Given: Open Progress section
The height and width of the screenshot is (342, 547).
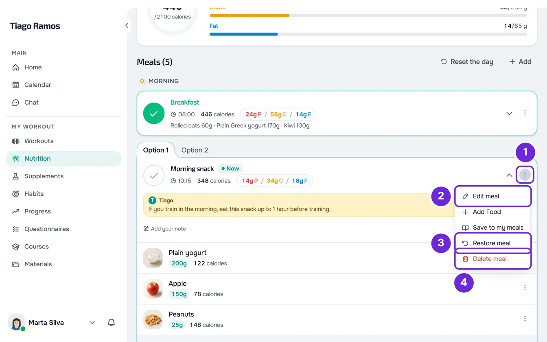Looking at the screenshot, I should click(63, 211).
